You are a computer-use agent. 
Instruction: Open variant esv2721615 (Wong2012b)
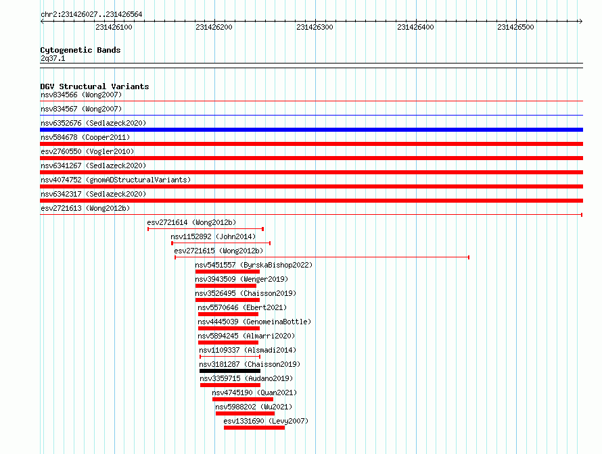point(218,251)
